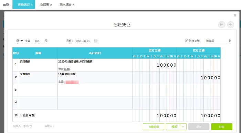Click the empty account cell in row 4
241x133 pixels.
pyautogui.click(x=95, y=103)
